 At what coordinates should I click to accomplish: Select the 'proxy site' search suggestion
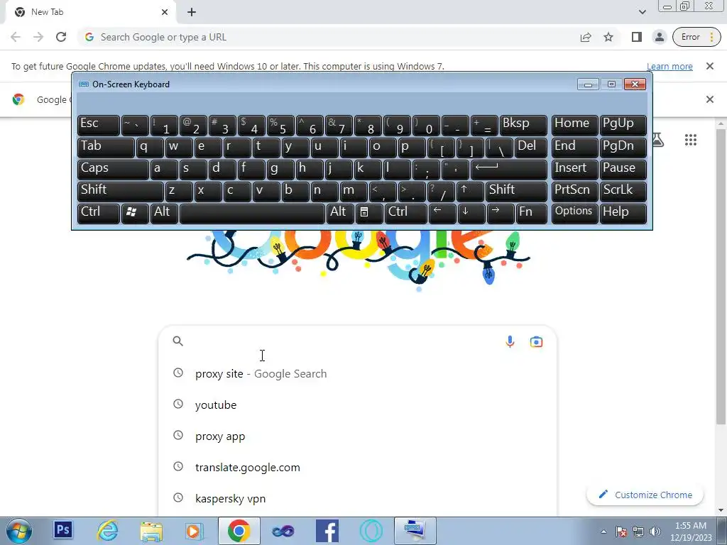click(x=358, y=373)
